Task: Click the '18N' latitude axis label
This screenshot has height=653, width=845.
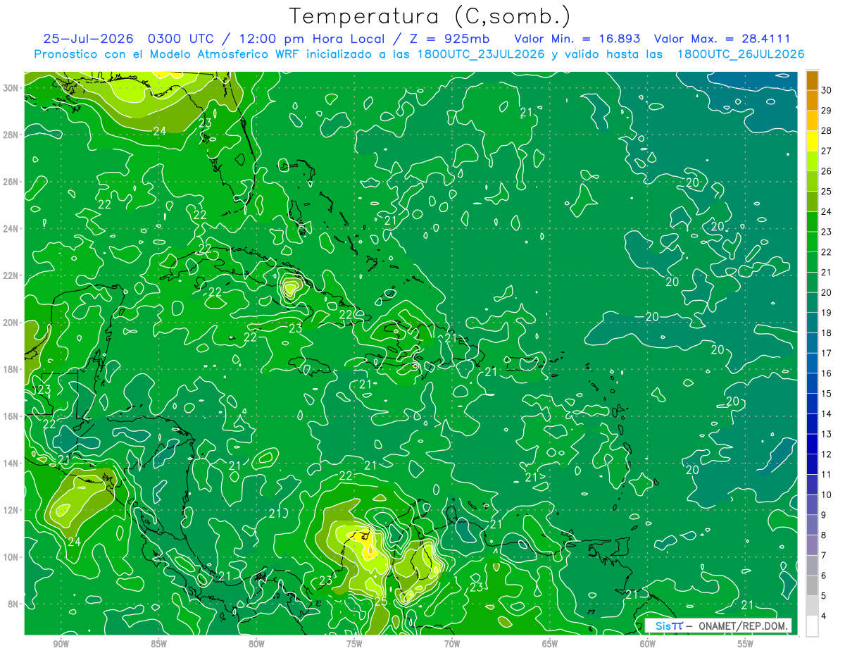Action: point(12,369)
